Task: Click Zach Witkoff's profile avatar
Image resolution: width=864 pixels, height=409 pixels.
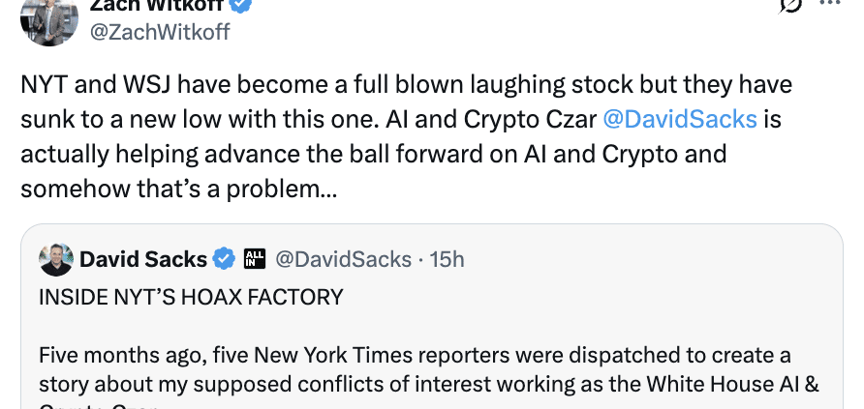Action: 48,19
